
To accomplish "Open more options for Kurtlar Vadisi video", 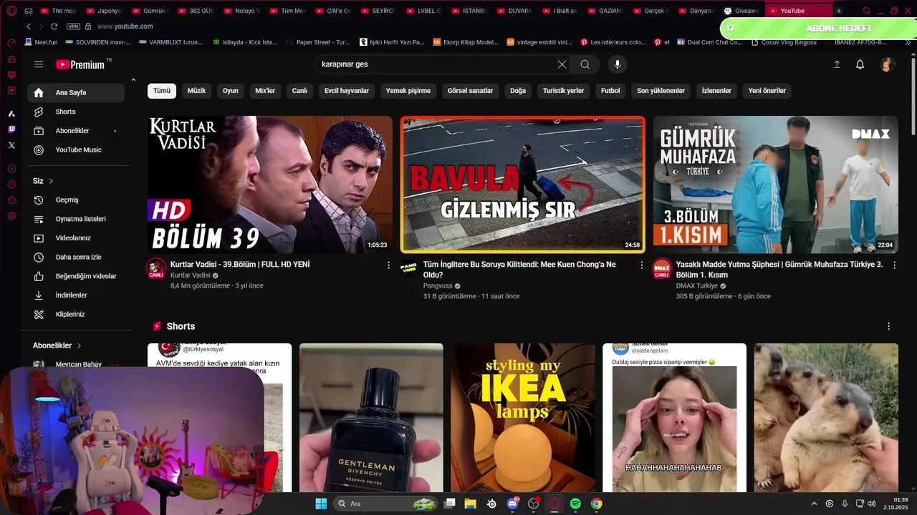I will point(389,265).
